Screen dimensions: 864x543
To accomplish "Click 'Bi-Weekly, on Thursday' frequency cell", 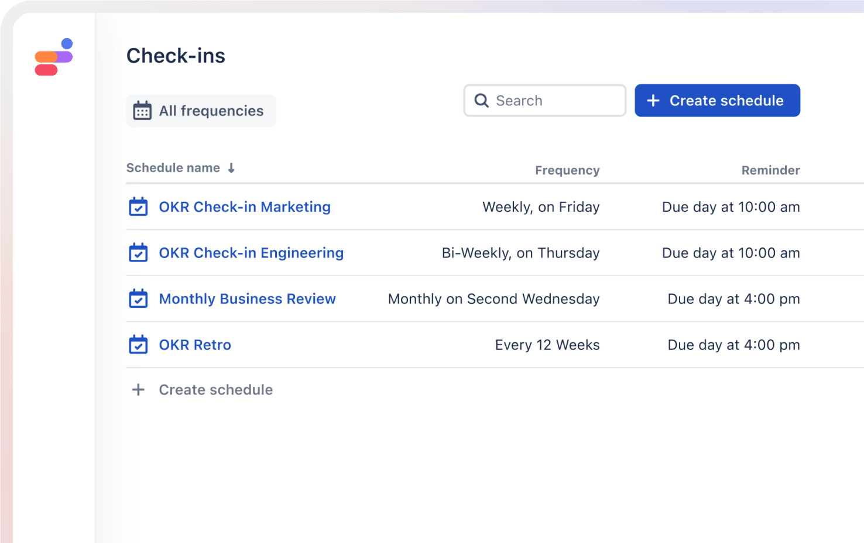I will 520,253.
